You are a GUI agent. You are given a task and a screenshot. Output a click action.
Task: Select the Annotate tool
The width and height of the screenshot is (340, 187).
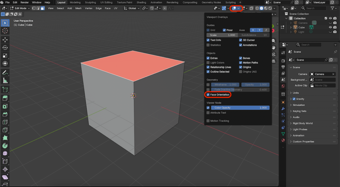click(5, 72)
